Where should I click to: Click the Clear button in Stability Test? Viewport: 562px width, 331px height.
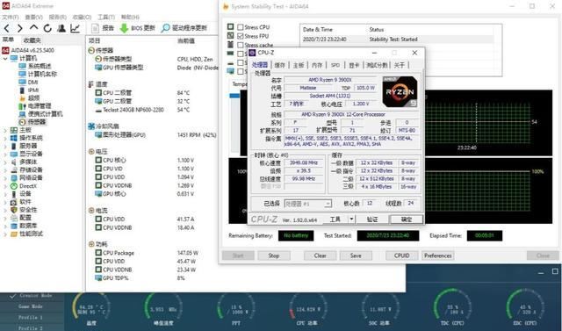320,255
